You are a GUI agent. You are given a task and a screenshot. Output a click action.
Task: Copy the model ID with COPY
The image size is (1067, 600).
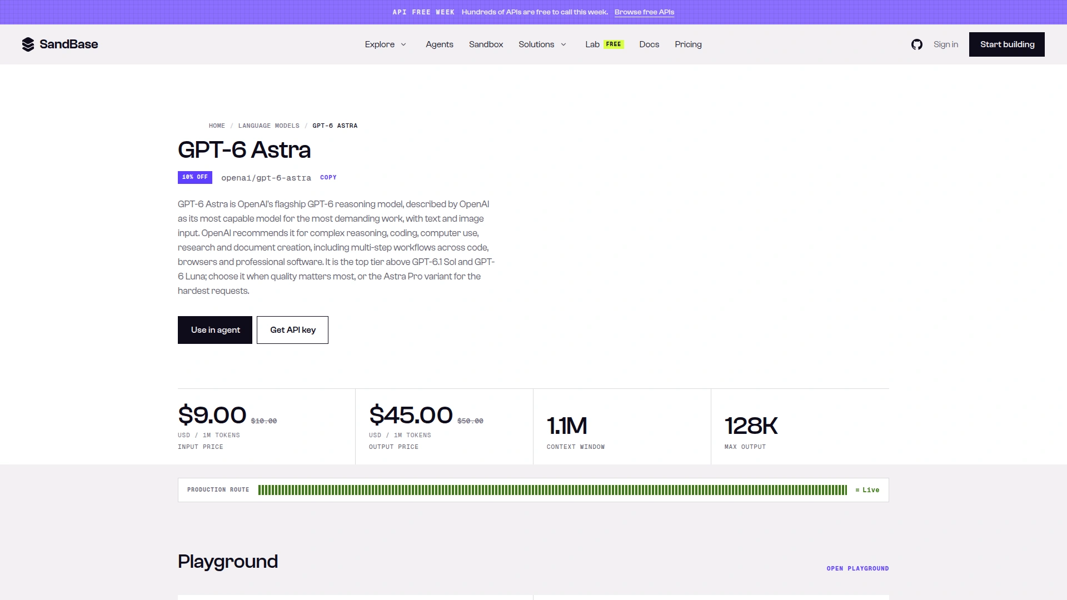(x=328, y=178)
